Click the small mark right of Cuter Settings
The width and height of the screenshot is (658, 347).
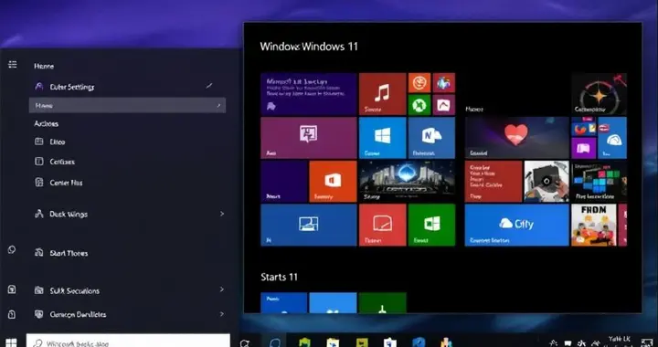[x=209, y=86]
